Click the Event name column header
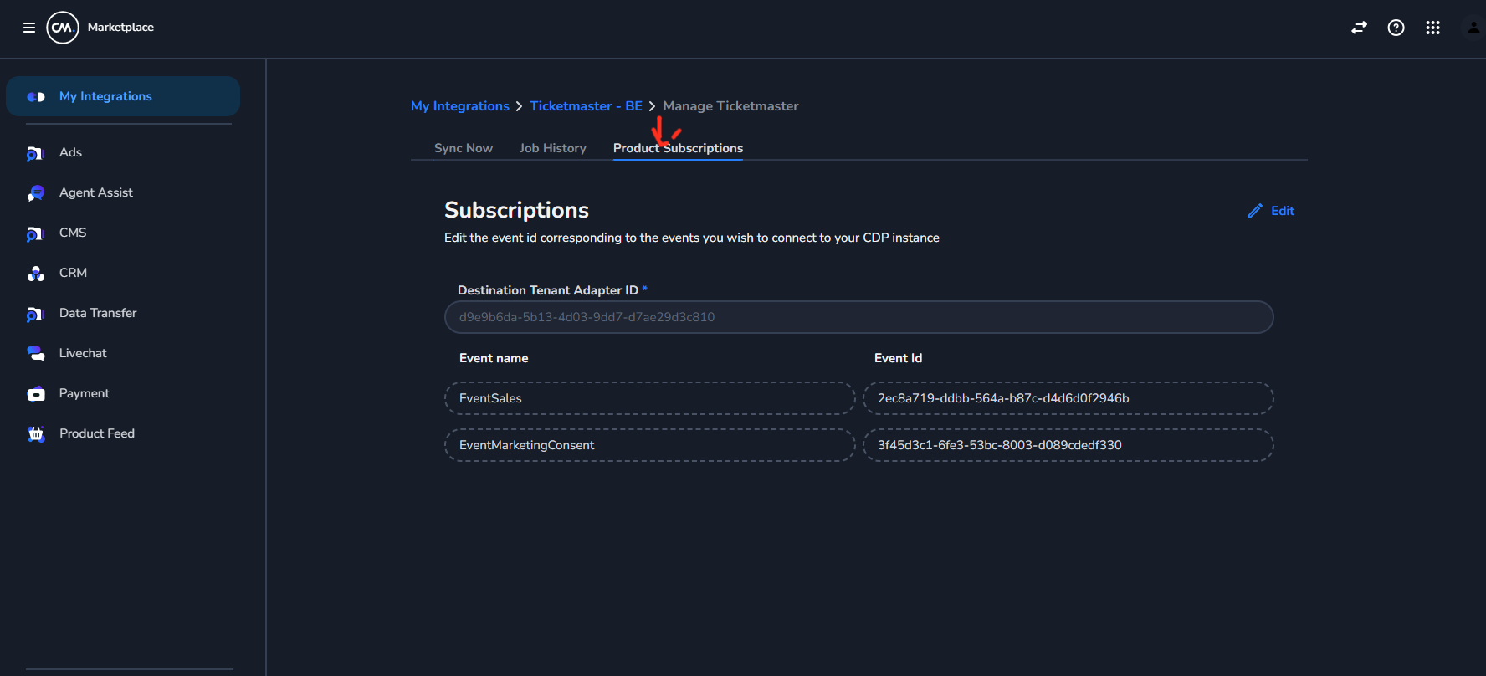The image size is (1486, 676). (x=494, y=358)
